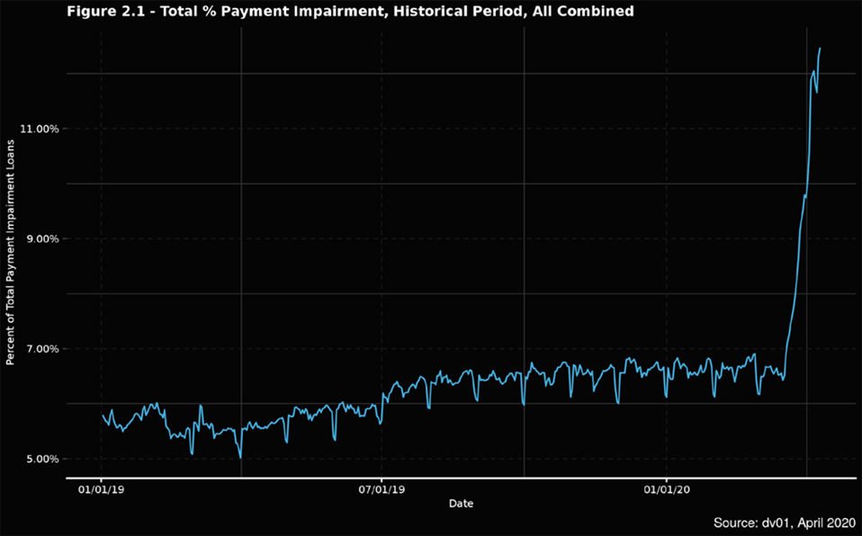Click the blue line's starting point at 01/01/19
This screenshot has height=536, width=862.
pyautogui.click(x=102, y=413)
